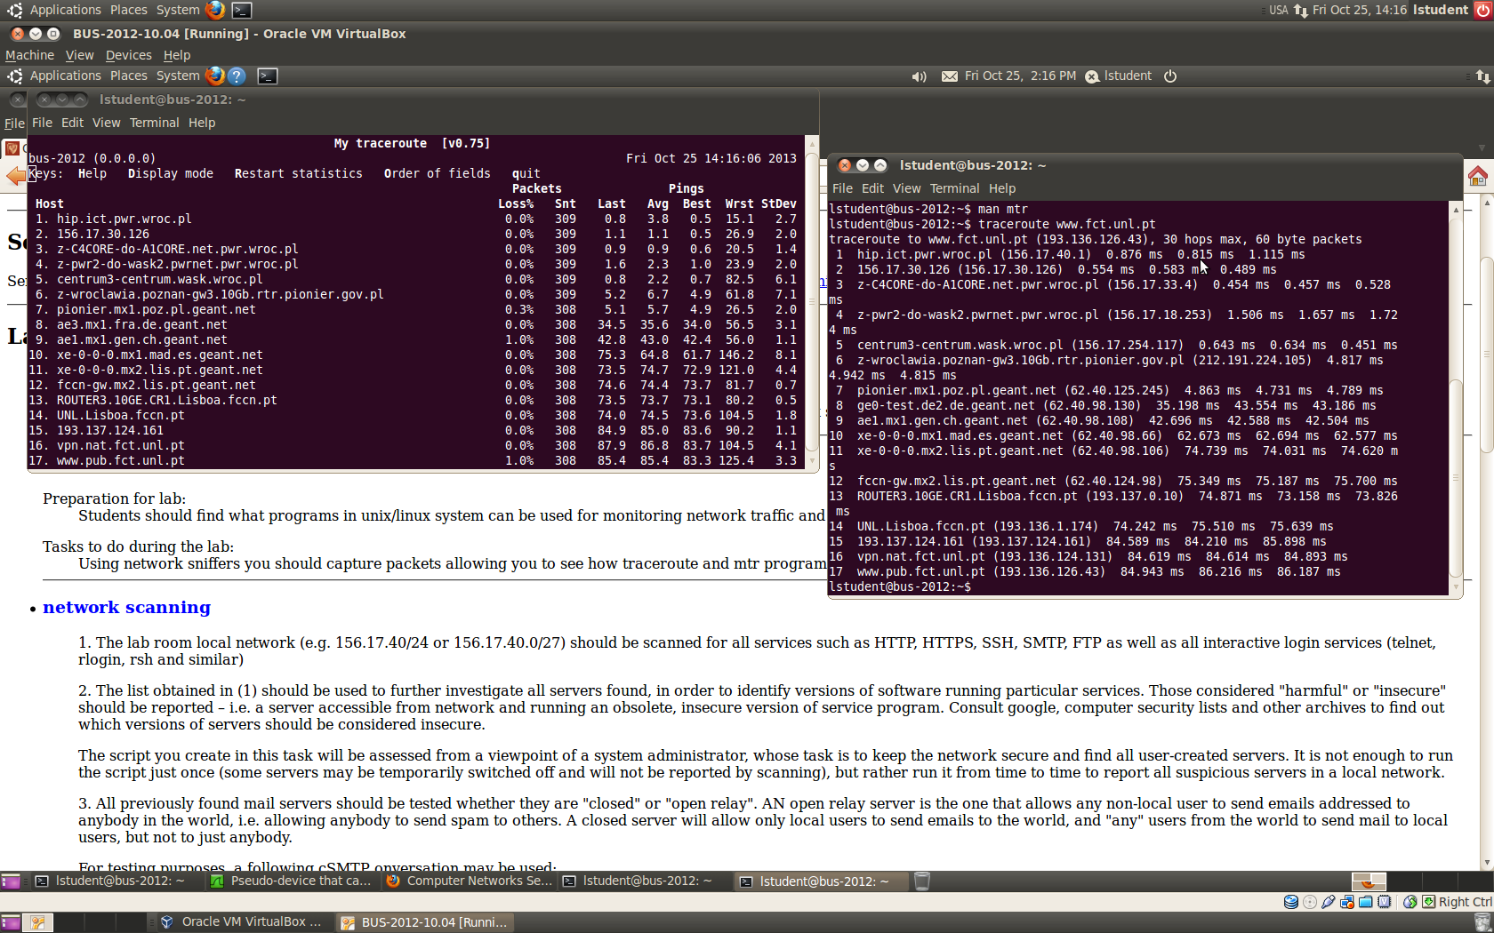Click the red host power button icon

(1483, 11)
